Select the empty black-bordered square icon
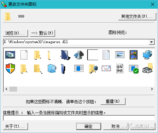Screen dimensions: 158x133 point(93,55)
